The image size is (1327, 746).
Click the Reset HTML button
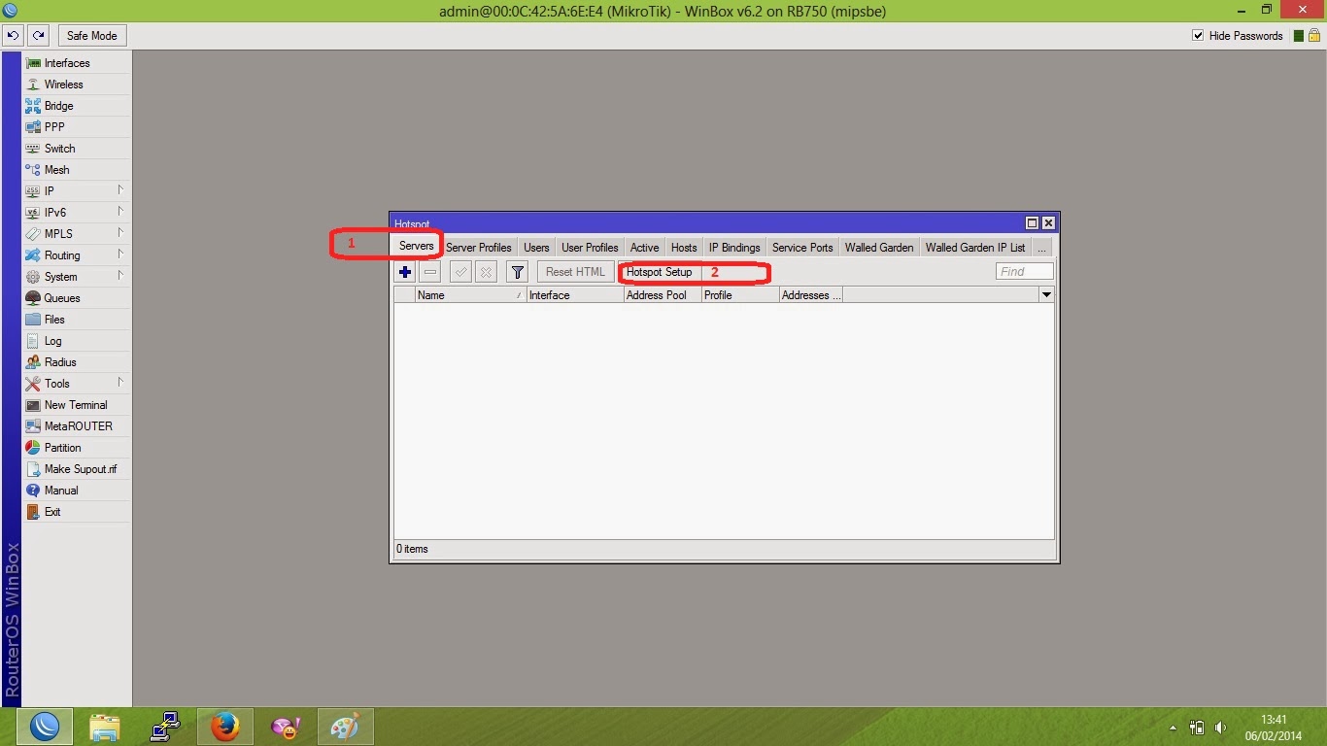point(575,272)
